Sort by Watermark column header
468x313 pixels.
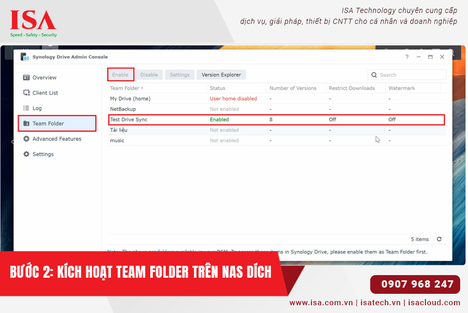click(413, 88)
